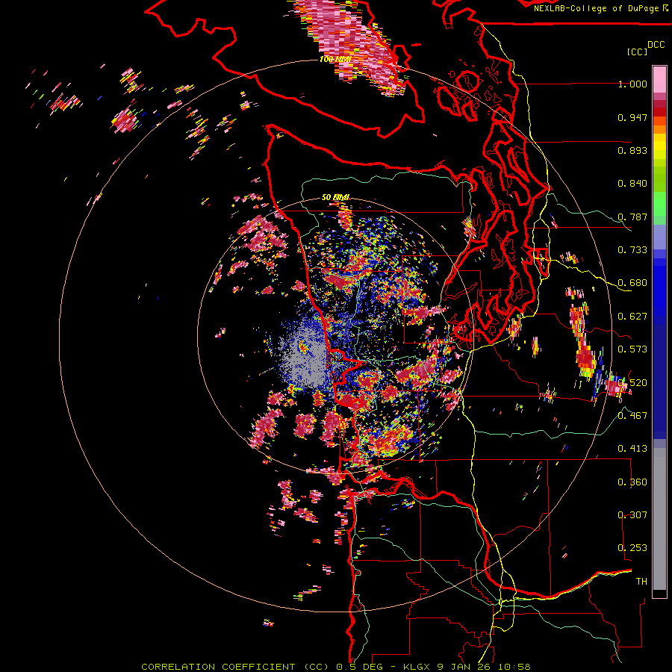Click the NEXLAB-College of DuPage label
Screen dimensions: 672x672
(x=597, y=8)
